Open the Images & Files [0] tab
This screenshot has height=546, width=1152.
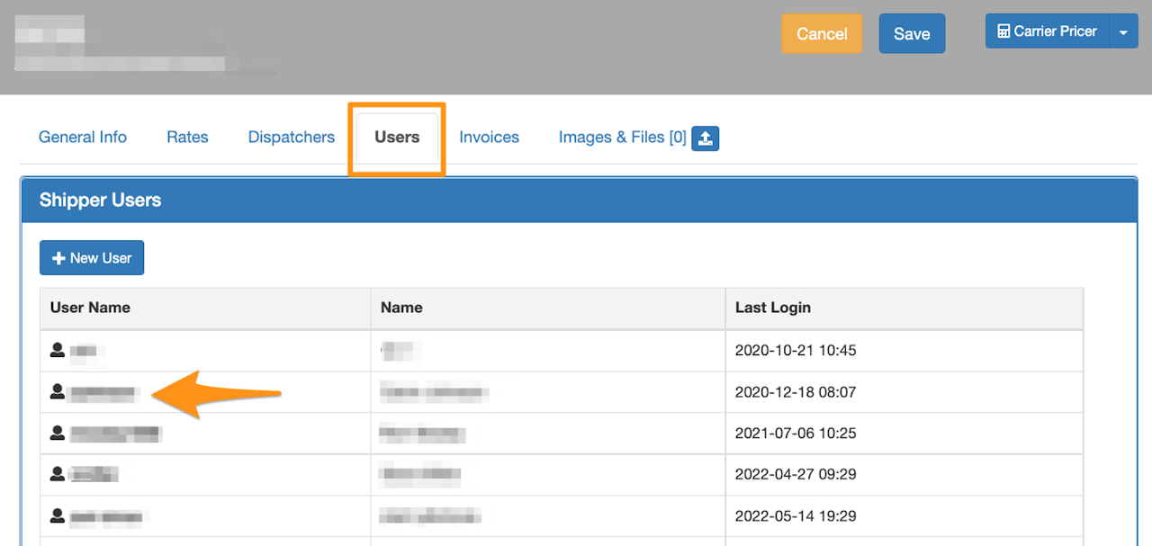click(x=623, y=138)
